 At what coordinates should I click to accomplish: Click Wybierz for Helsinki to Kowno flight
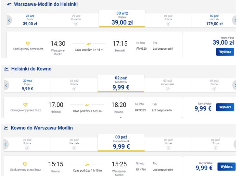225,107
